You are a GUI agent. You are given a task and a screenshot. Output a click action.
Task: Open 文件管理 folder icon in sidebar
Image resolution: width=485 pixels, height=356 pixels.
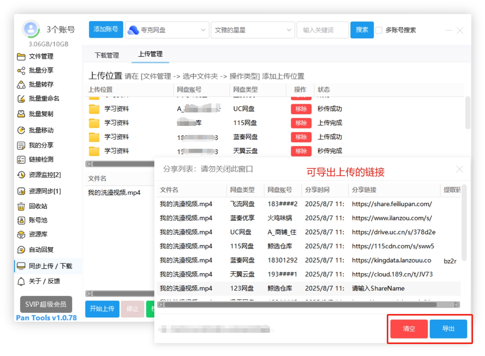[x=21, y=57]
